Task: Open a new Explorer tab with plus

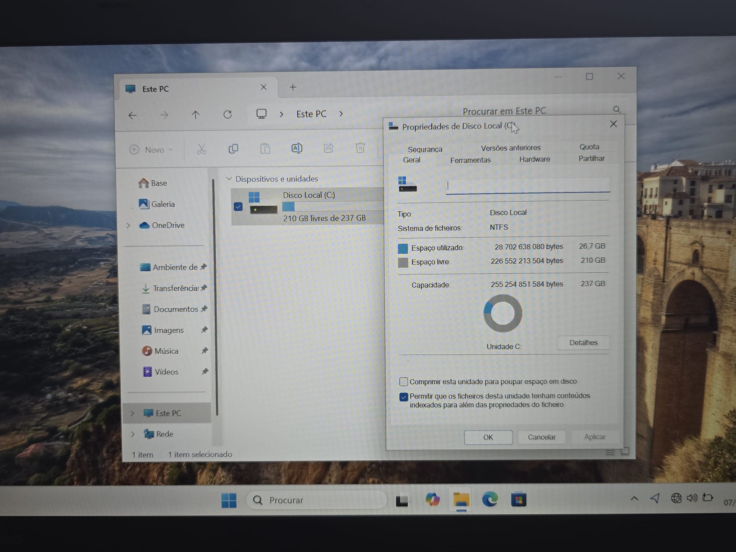Action: click(x=293, y=87)
